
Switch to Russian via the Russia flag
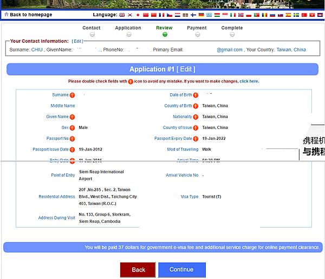(x=272, y=15)
